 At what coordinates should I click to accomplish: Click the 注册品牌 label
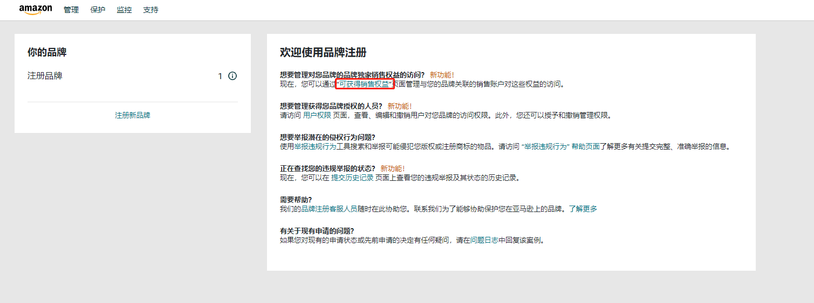[x=45, y=76]
